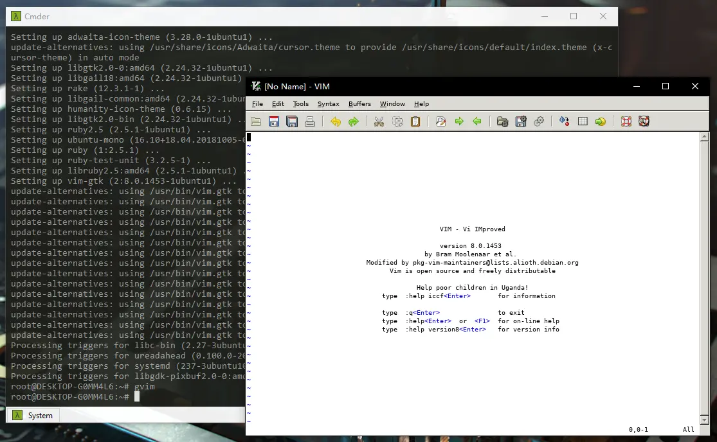Open the Tools menu
Screen dimensions: 717x442
pos(300,103)
